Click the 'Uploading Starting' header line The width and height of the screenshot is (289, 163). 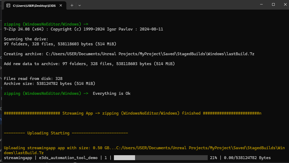coord(66,133)
